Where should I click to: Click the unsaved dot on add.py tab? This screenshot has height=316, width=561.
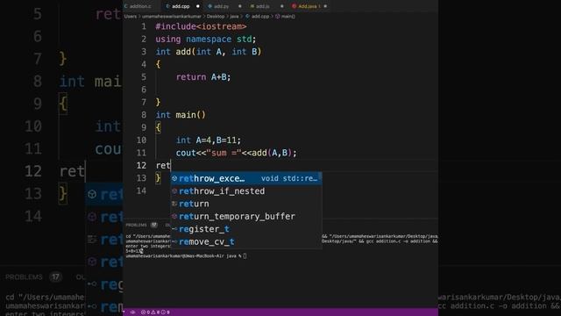[239, 6]
